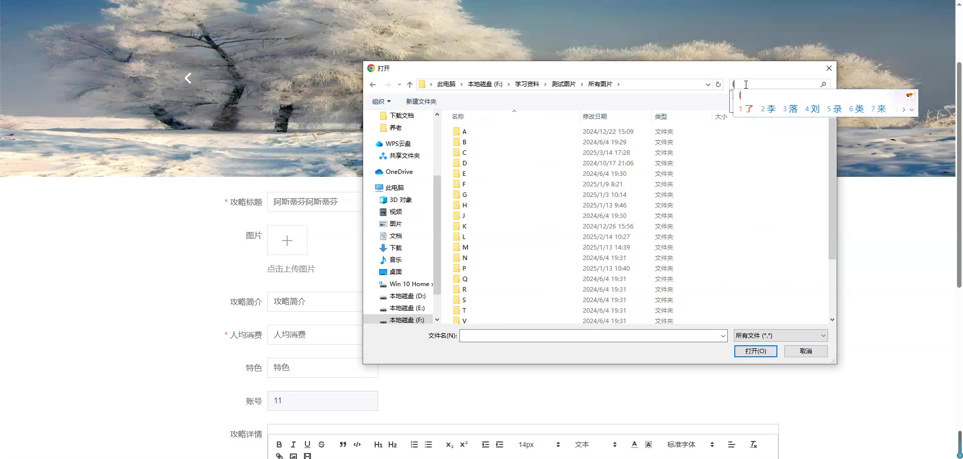Sort files by 名称 column
Screen dimensions: 963x459
[514, 116]
